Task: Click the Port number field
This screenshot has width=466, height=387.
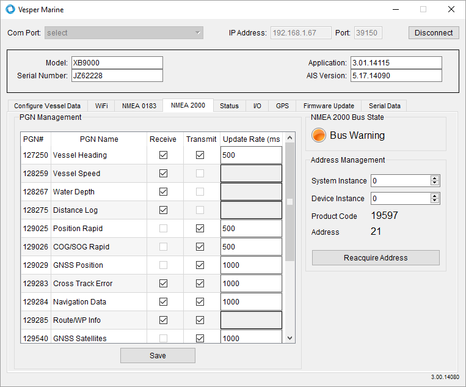Action: pyautogui.click(x=368, y=33)
